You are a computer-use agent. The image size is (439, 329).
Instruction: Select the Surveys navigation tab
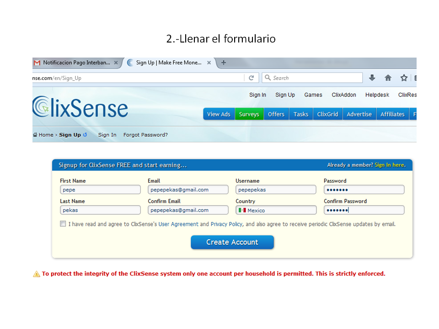[249, 114]
